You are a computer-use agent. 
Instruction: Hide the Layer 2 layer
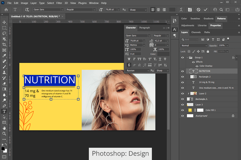click(183, 93)
